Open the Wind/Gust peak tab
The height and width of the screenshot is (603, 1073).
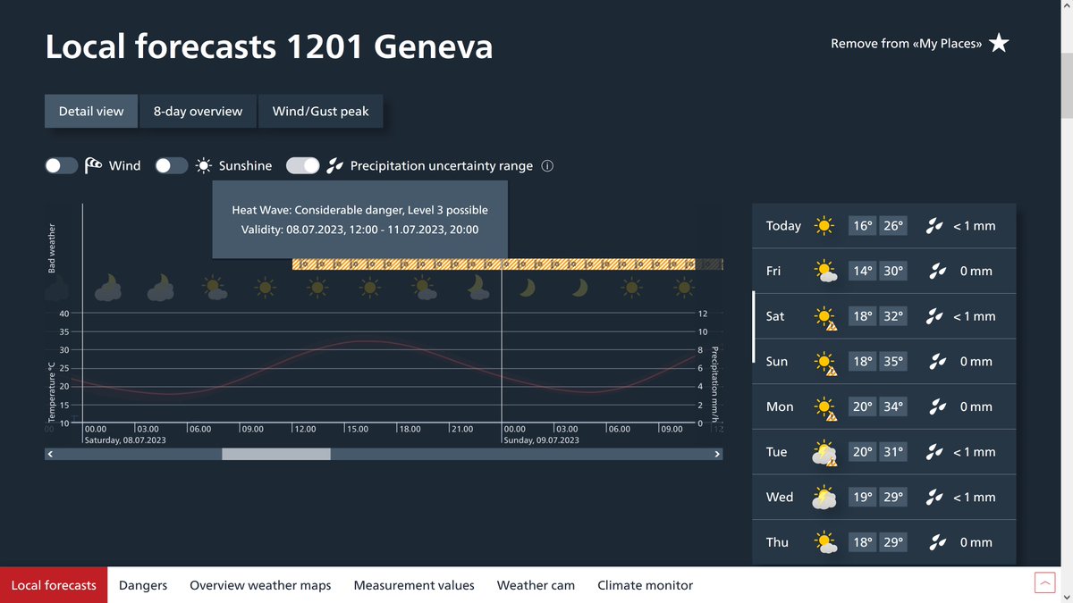click(321, 112)
